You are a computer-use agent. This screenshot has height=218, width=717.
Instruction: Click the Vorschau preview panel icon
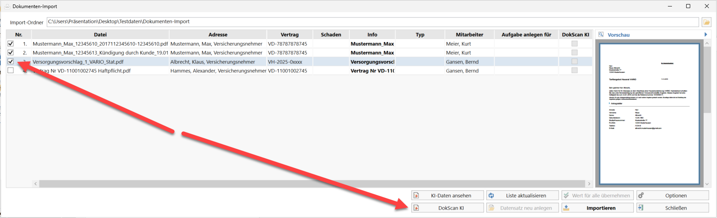[x=601, y=35]
